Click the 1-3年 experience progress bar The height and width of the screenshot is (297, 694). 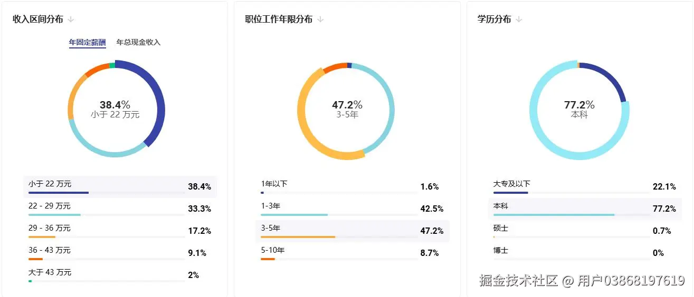coord(338,215)
